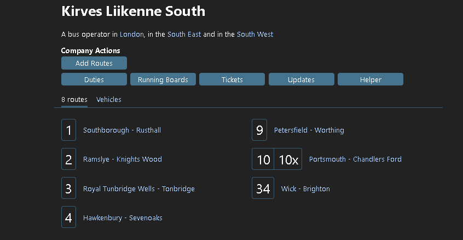
Task: Launch the Helper tool
Action: pyautogui.click(x=371, y=79)
